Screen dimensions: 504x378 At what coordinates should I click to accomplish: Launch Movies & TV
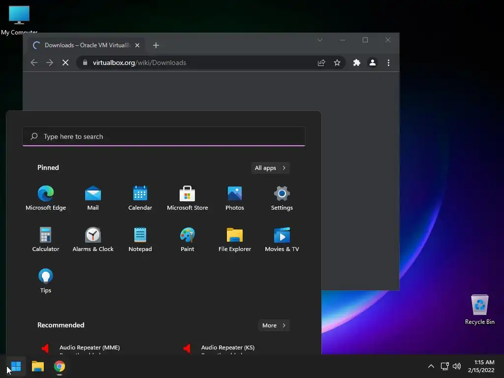(x=282, y=239)
